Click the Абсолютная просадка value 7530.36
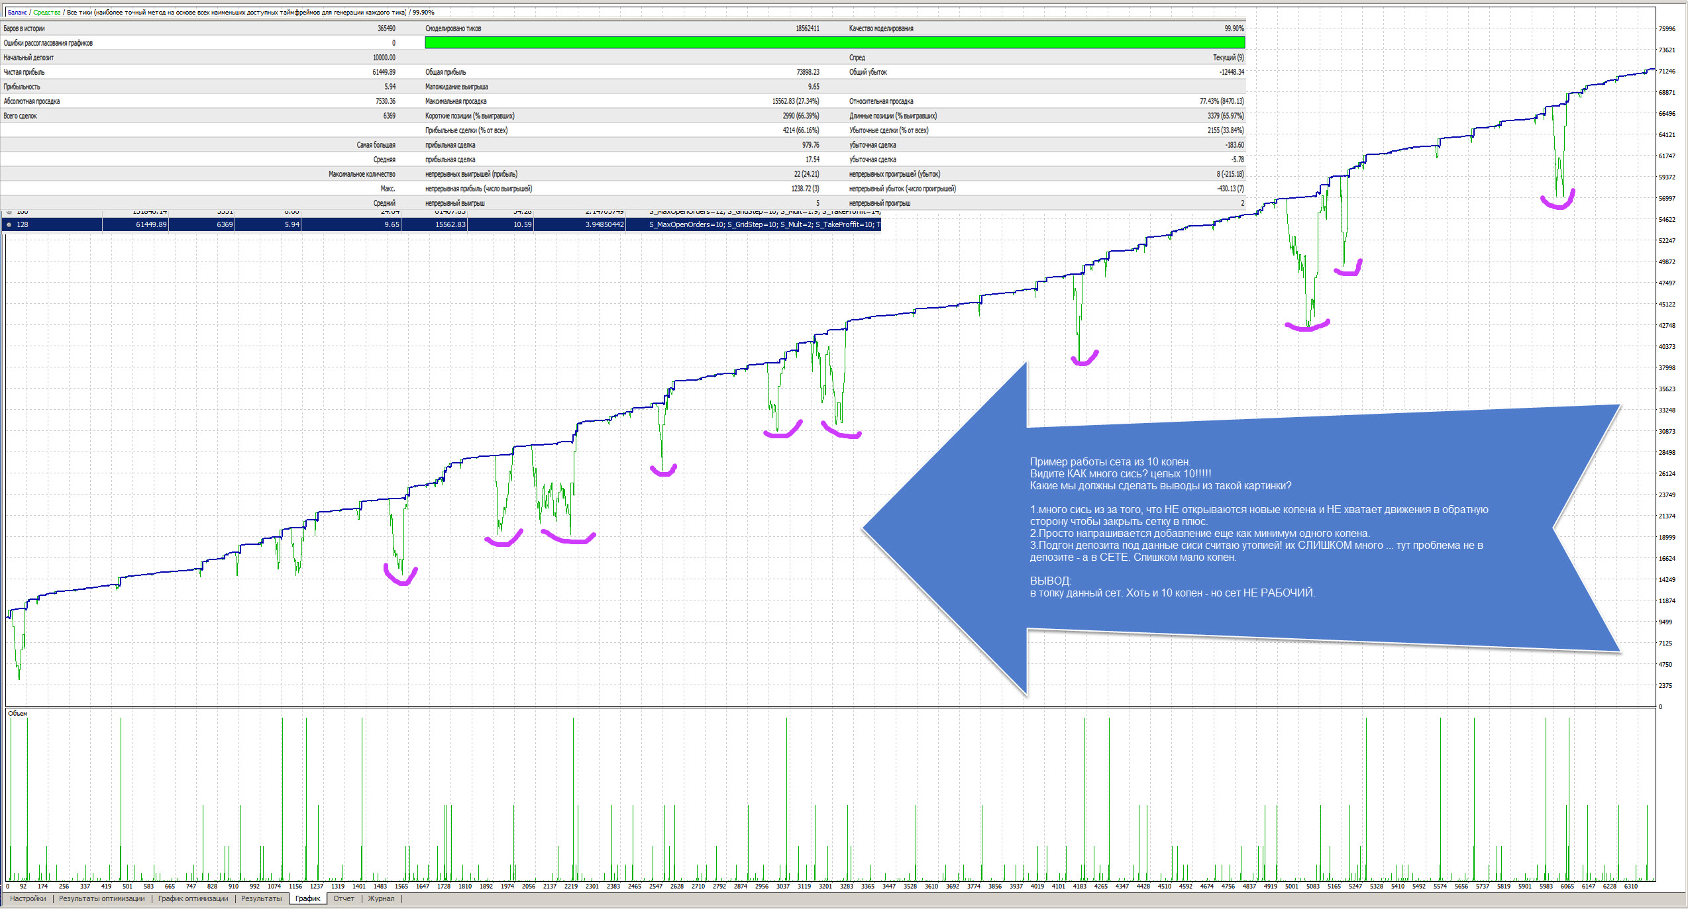The width and height of the screenshot is (1688, 909). pyautogui.click(x=386, y=101)
